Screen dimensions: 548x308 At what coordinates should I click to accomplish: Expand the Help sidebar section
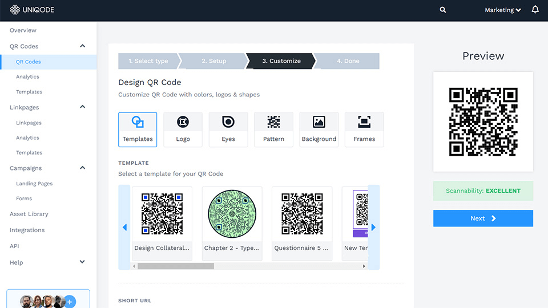point(82,262)
